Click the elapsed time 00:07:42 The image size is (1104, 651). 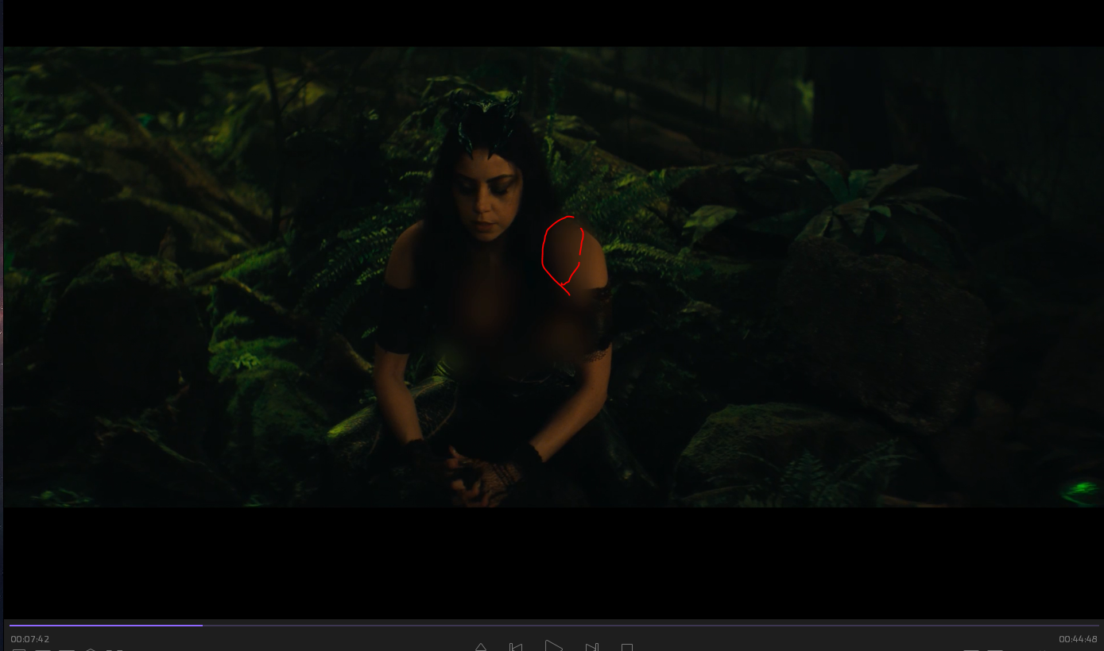(30, 639)
